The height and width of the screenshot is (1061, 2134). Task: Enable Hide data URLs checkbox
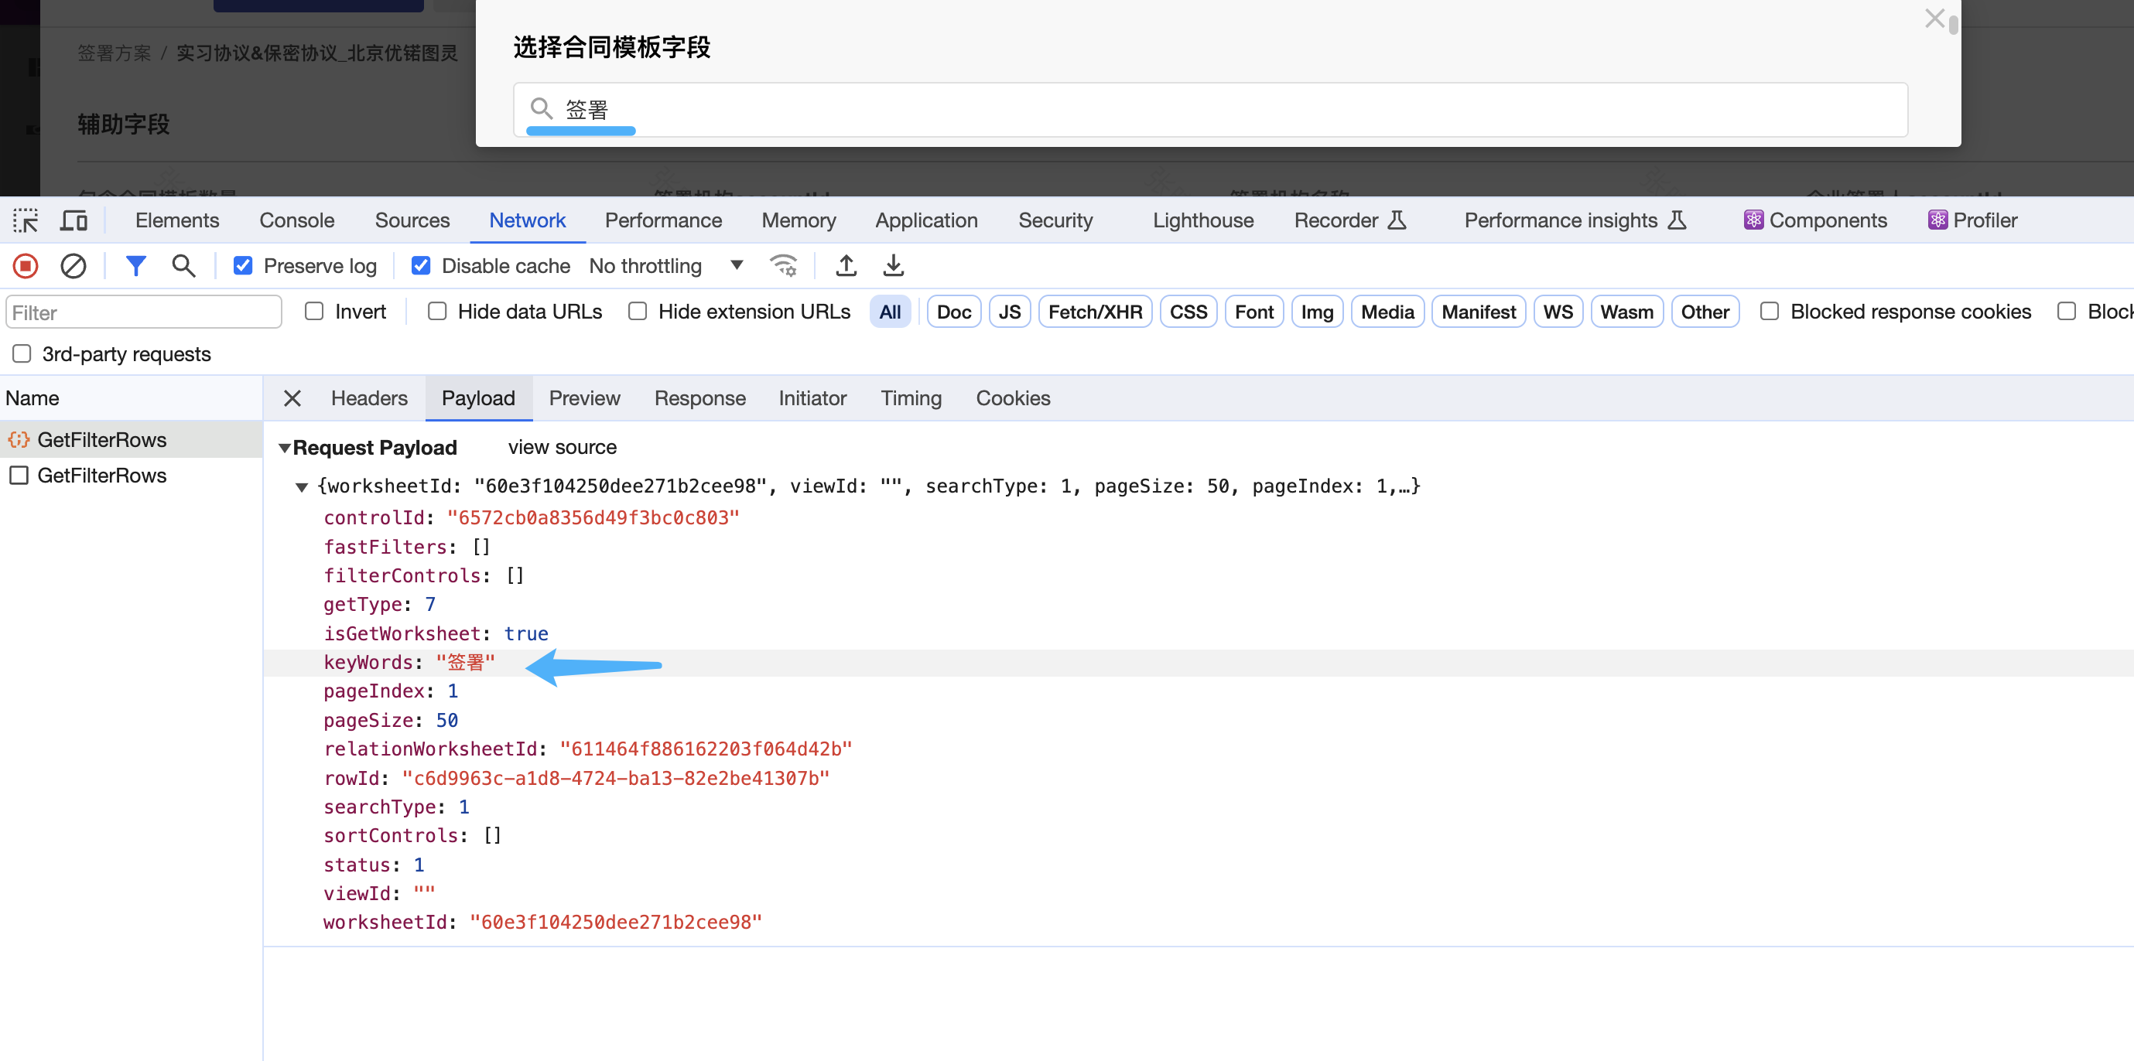pos(437,312)
